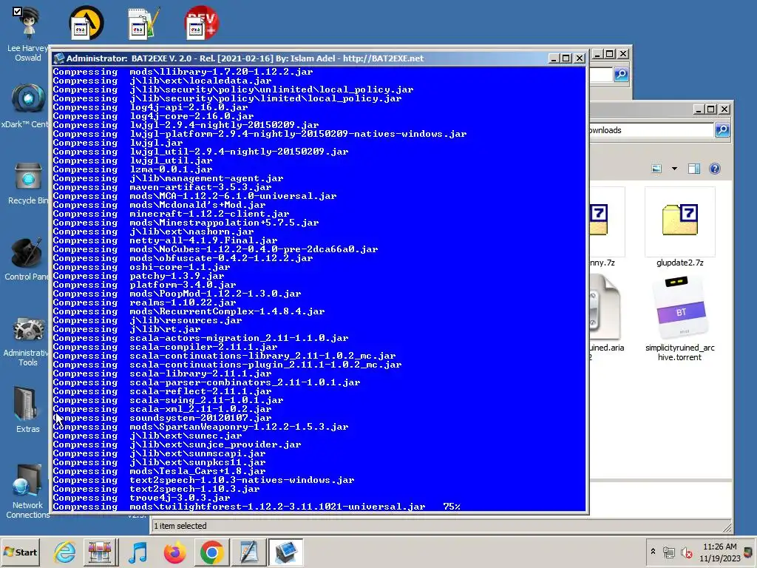Open the yellow-circle batch file desktop icon
The image size is (757, 568).
click(x=86, y=23)
